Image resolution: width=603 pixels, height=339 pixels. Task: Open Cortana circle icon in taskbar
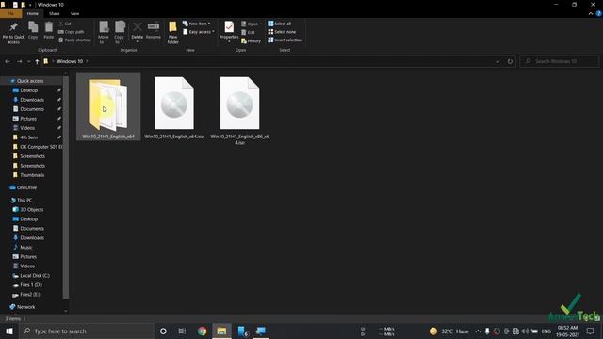coord(163,331)
